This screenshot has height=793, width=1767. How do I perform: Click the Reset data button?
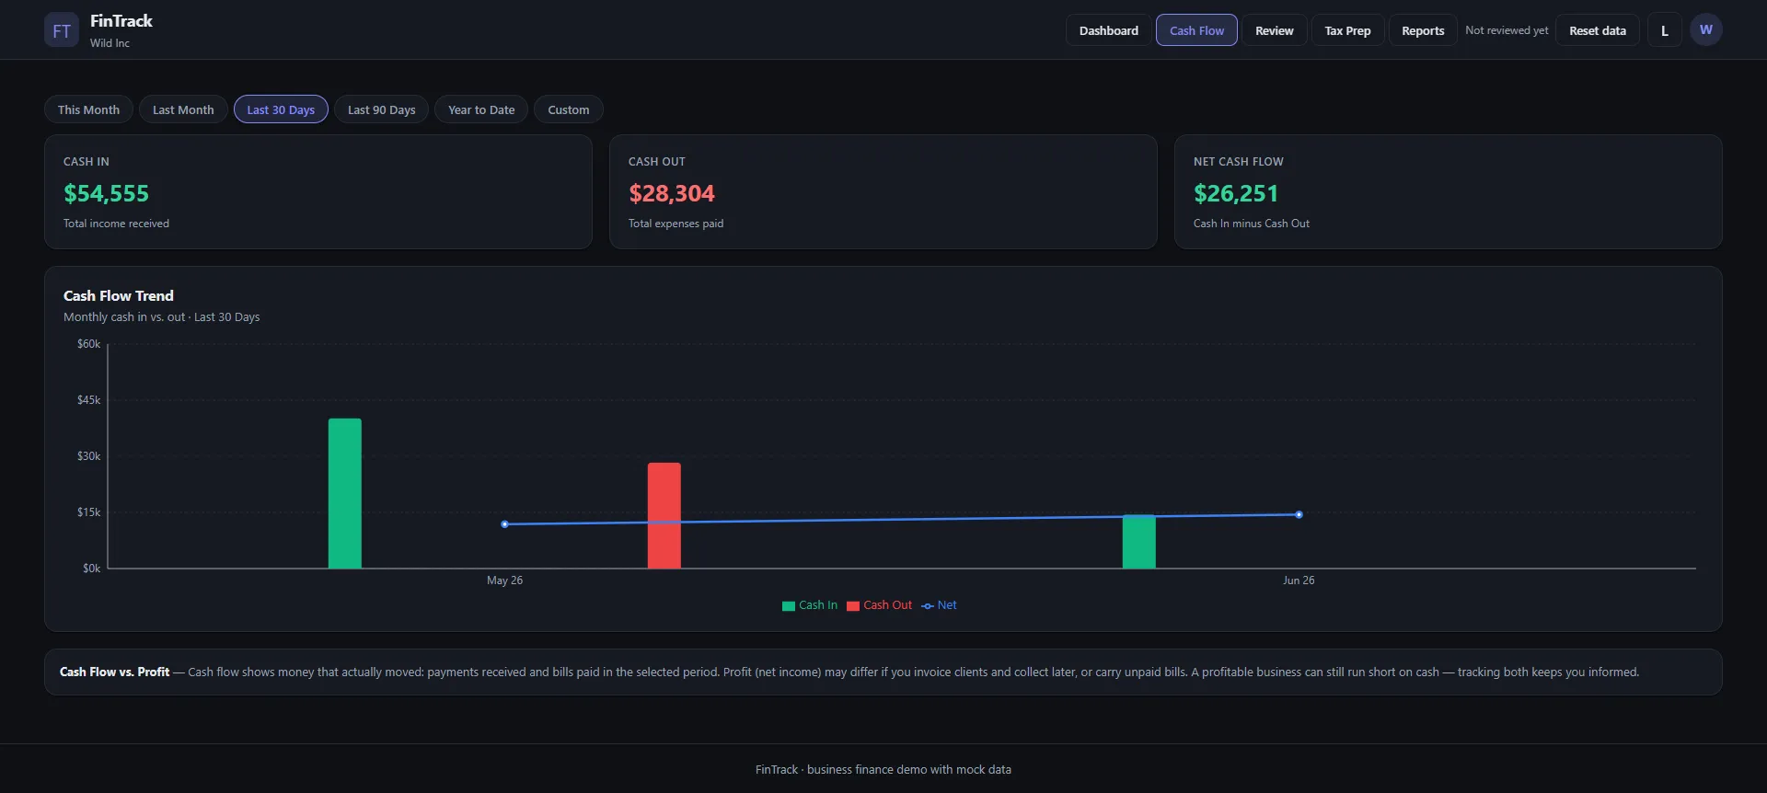click(1597, 30)
